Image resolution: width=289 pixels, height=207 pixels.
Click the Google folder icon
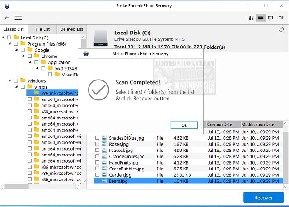[30, 49]
